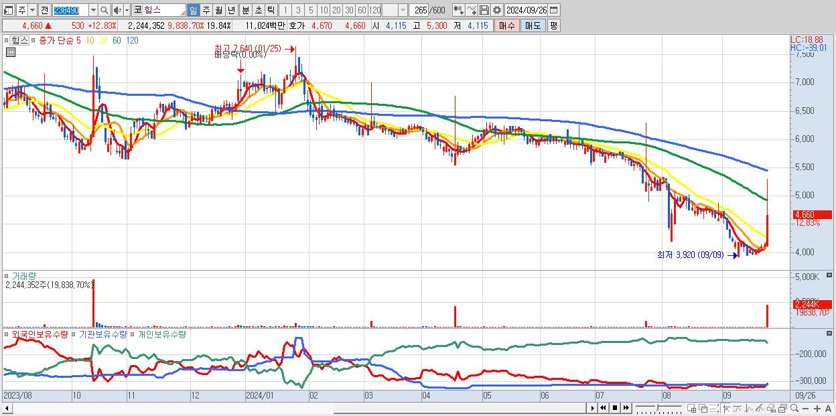Open chart settings gear icon
The height and width of the screenshot is (416, 836).
[x=497, y=10]
